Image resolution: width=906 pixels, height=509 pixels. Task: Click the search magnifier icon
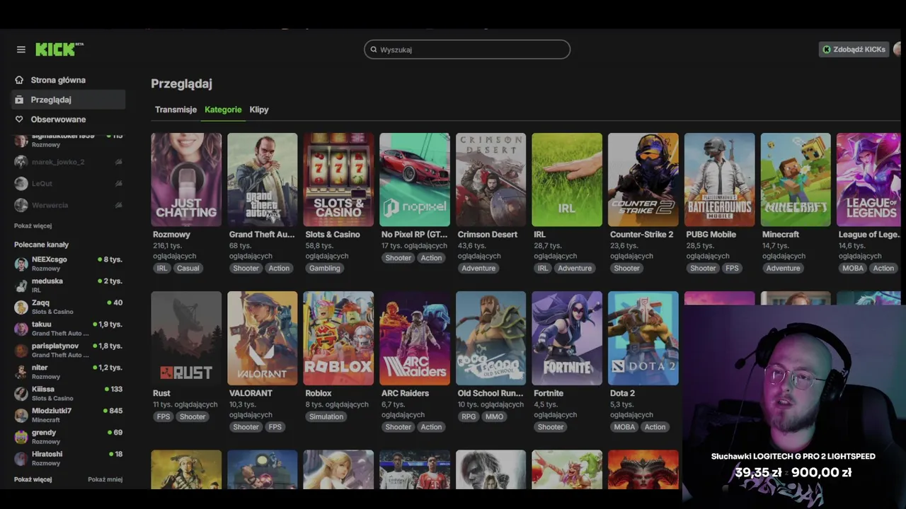tap(374, 49)
